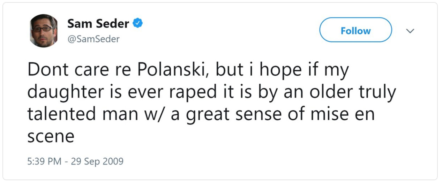The width and height of the screenshot is (442, 183).
Task: Open the @SamSeder handle link
Action: pyautogui.click(x=93, y=39)
